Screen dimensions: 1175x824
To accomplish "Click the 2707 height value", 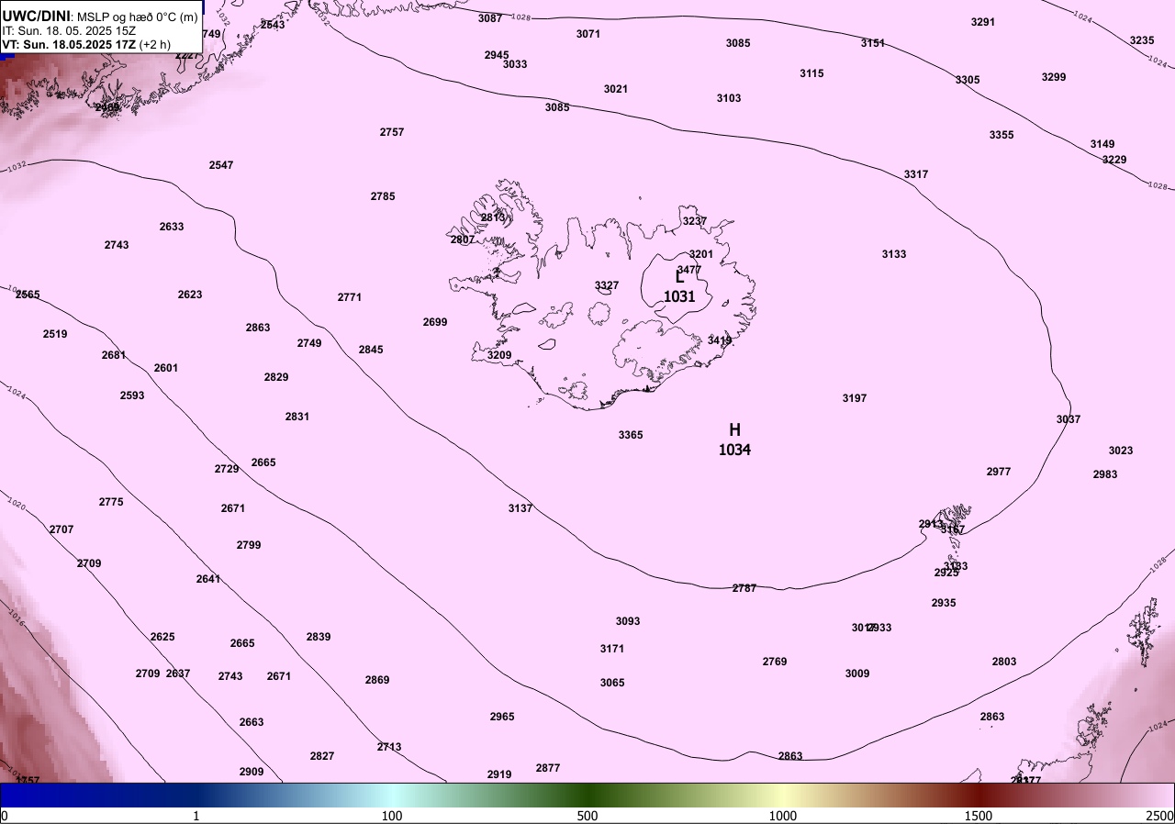I will click(x=62, y=529).
